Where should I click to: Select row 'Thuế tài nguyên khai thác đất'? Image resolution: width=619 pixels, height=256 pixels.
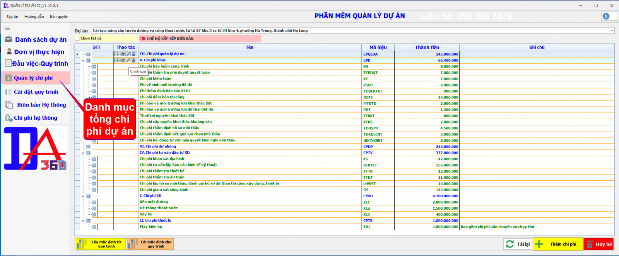(x=344, y=116)
